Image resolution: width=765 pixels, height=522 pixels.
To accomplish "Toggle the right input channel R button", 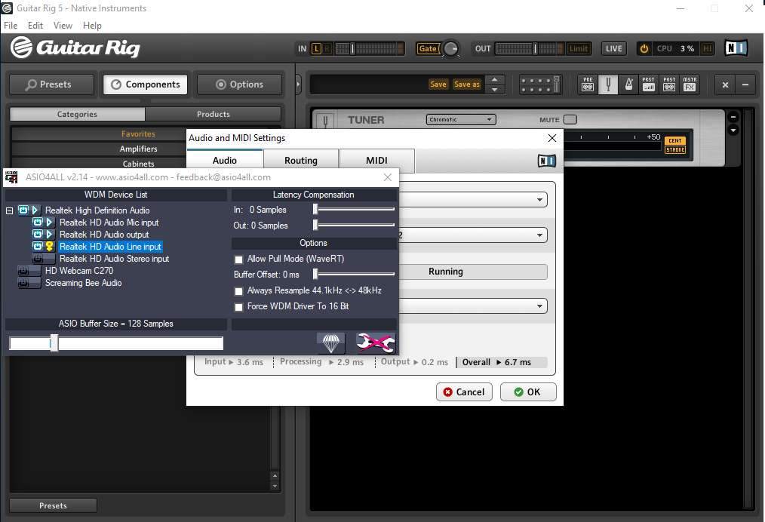I will pos(327,49).
